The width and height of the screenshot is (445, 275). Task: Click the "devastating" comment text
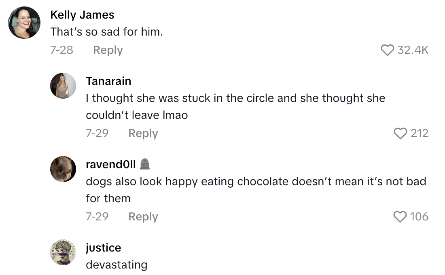pos(117,265)
